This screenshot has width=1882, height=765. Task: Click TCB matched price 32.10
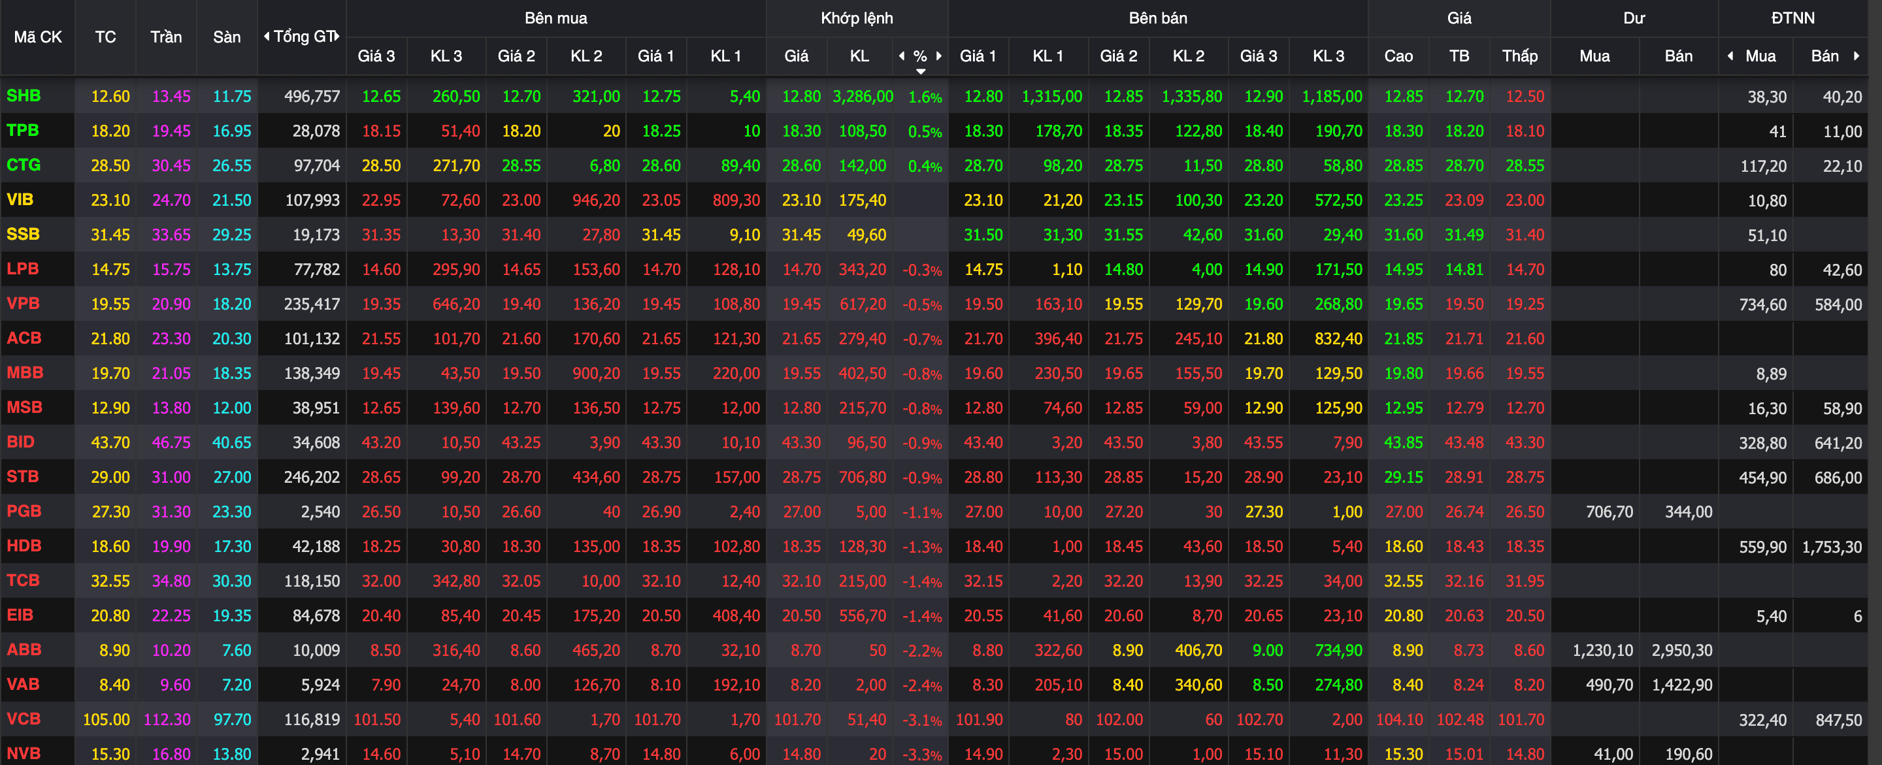tap(801, 581)
